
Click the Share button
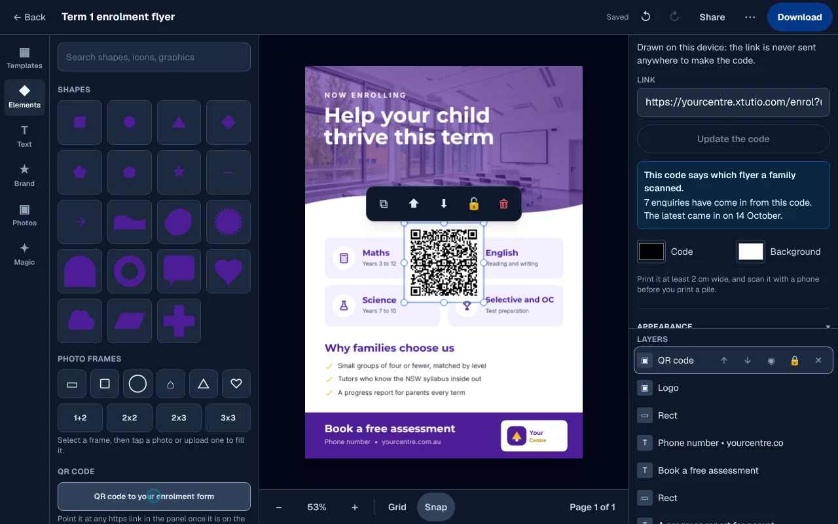712,17
